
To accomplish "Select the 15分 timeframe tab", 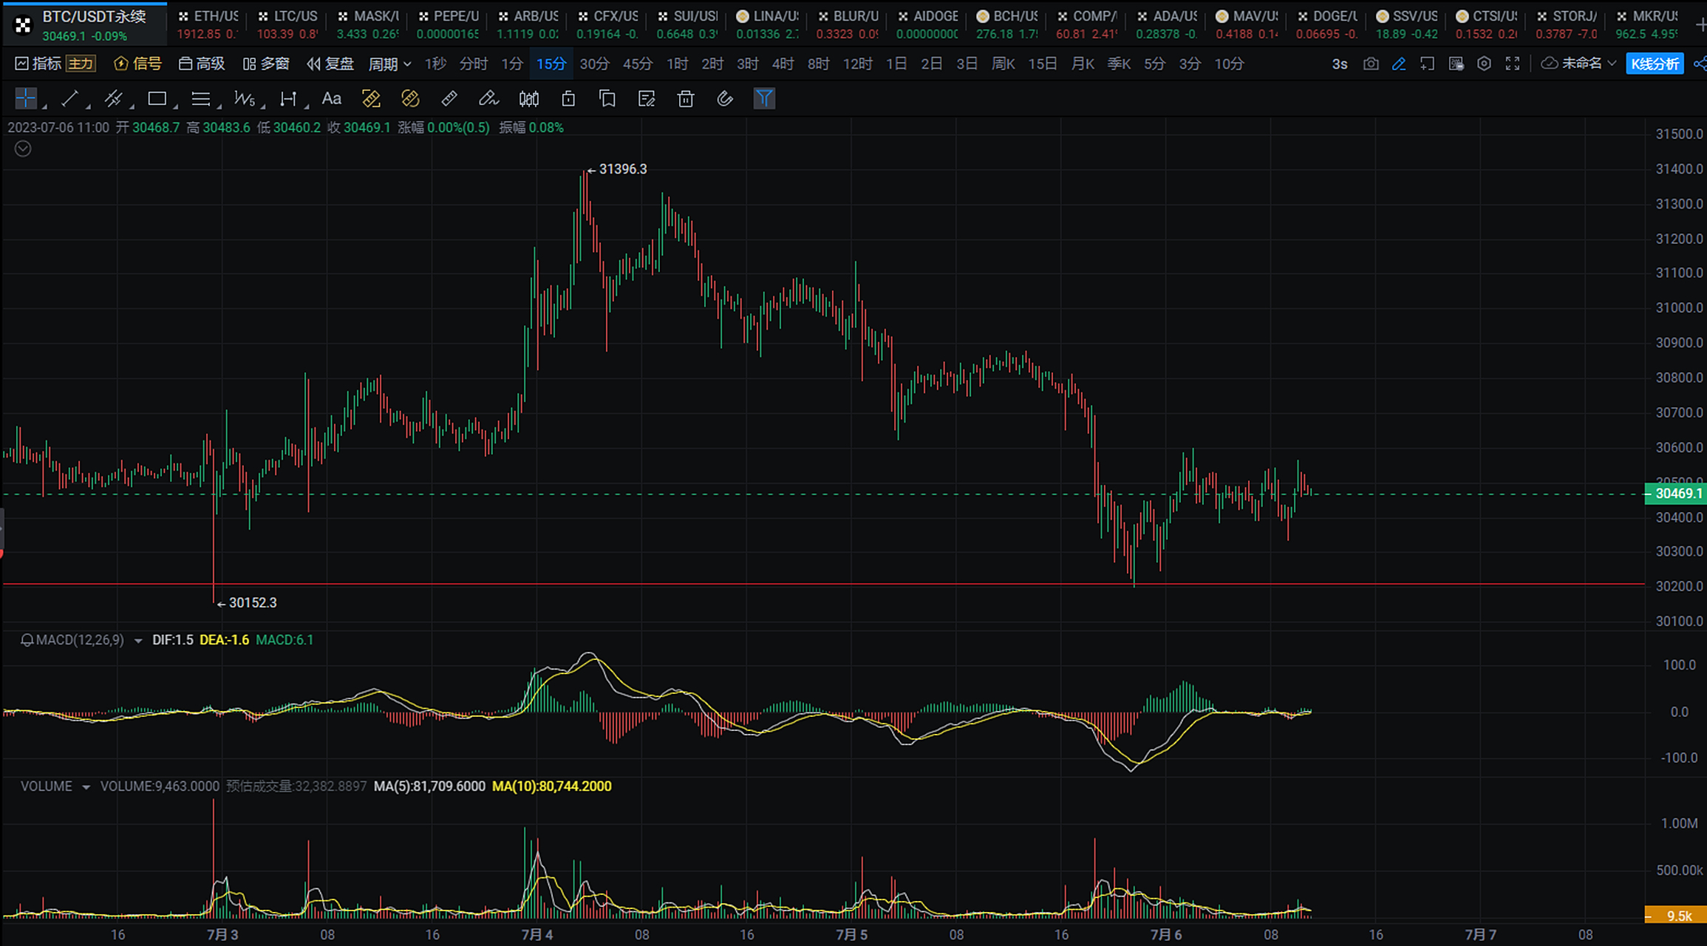I will [551, 64].
